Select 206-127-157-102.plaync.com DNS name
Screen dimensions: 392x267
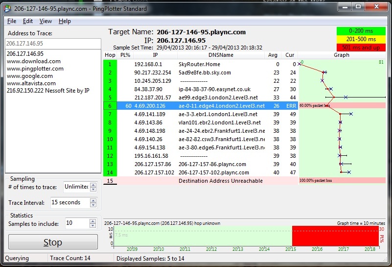tap(214, 172)
